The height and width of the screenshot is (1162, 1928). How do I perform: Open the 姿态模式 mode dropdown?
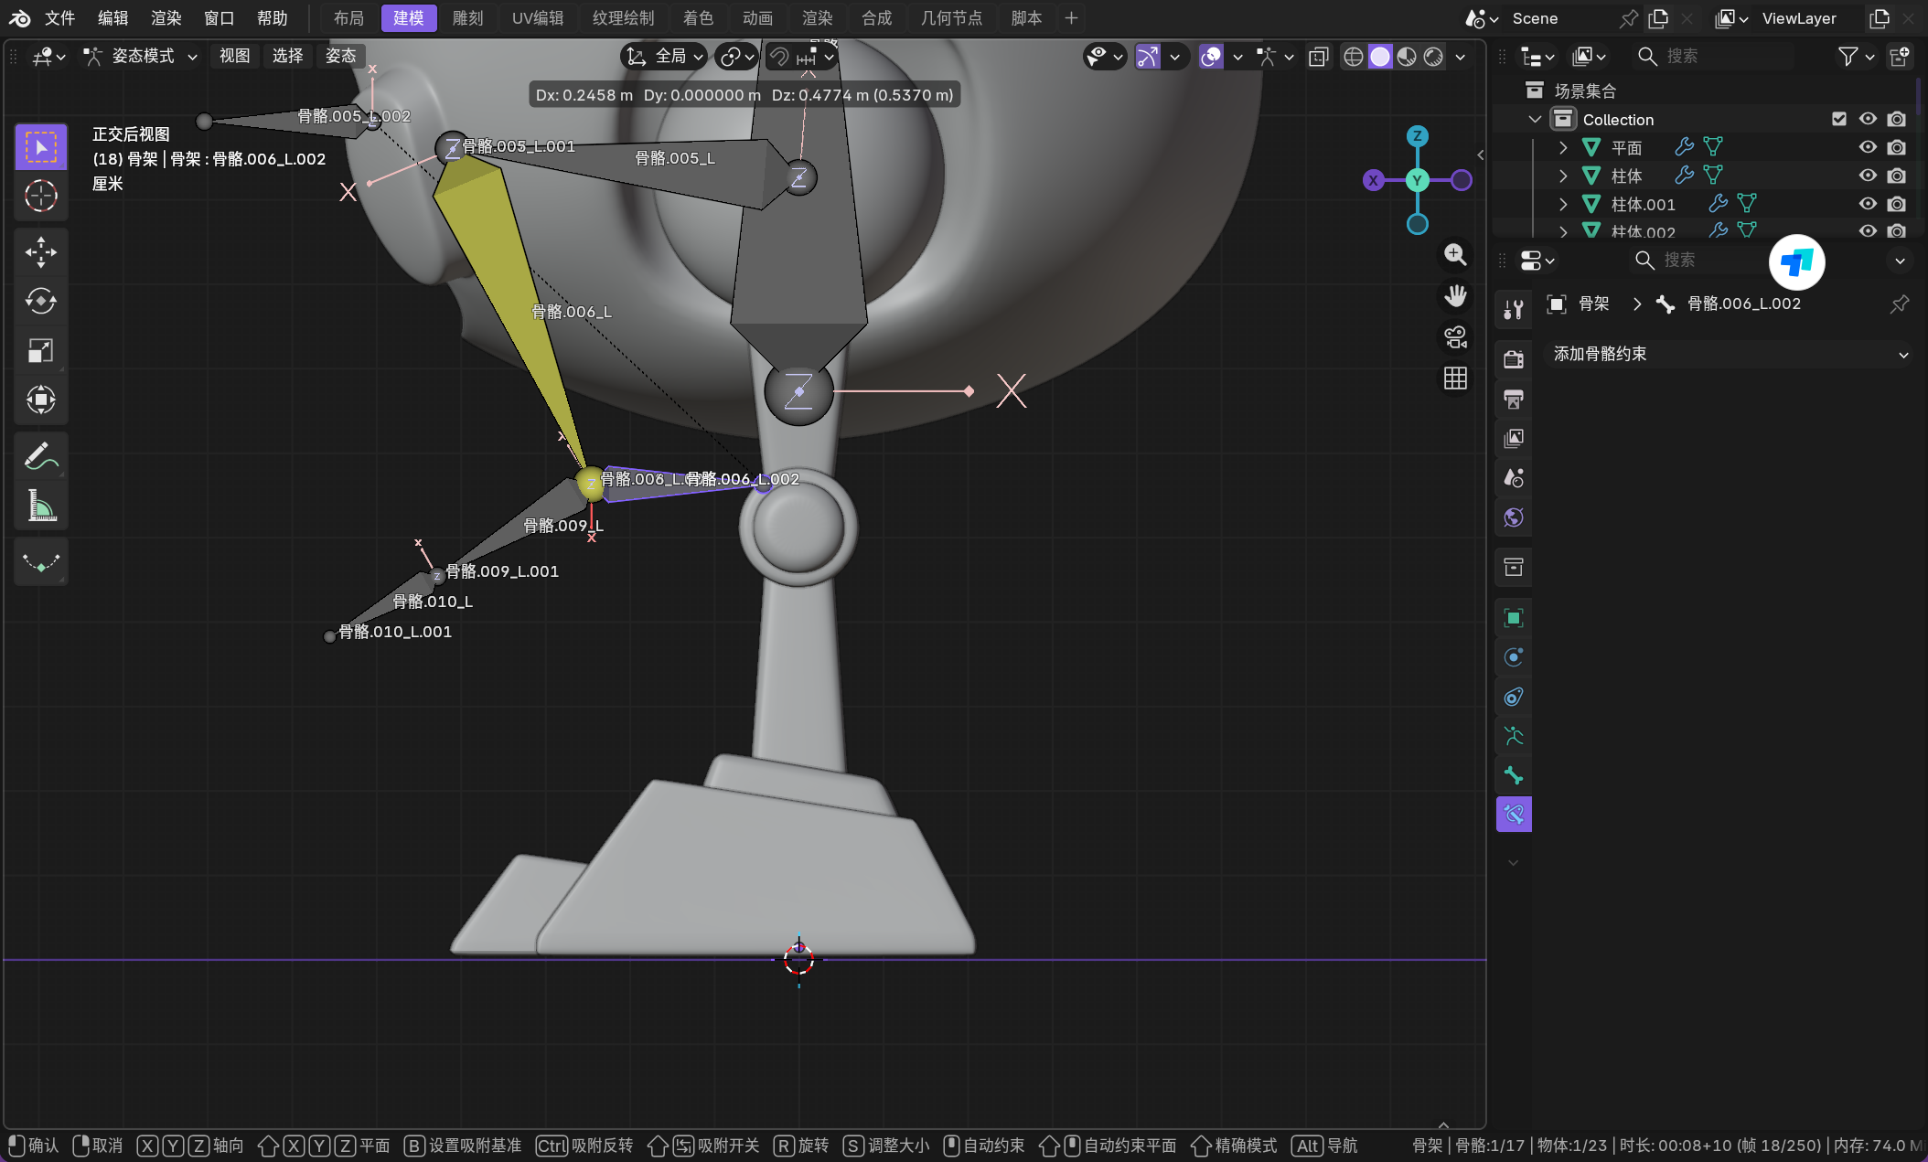point(142,57)
